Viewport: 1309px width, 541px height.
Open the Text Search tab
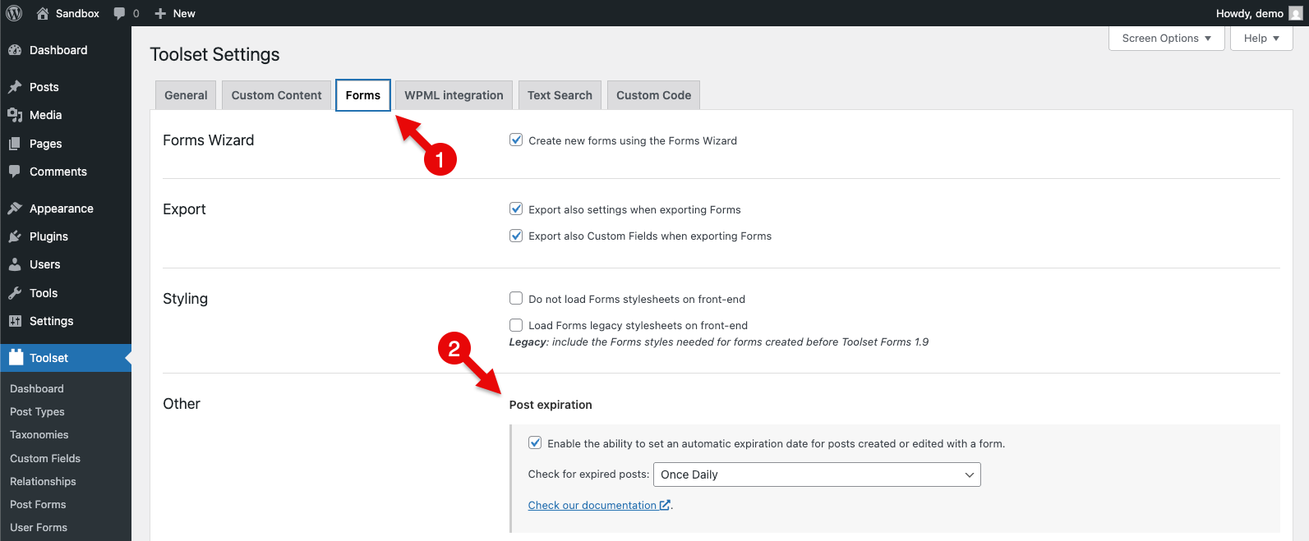pos(560,95)
